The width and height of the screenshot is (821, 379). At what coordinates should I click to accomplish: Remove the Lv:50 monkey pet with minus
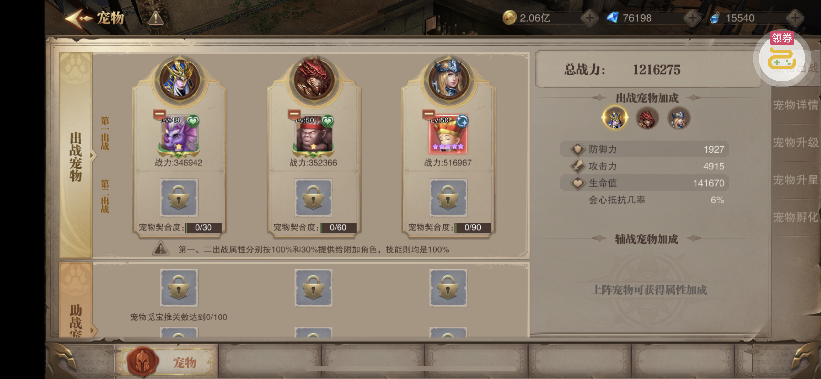point(294,114)
